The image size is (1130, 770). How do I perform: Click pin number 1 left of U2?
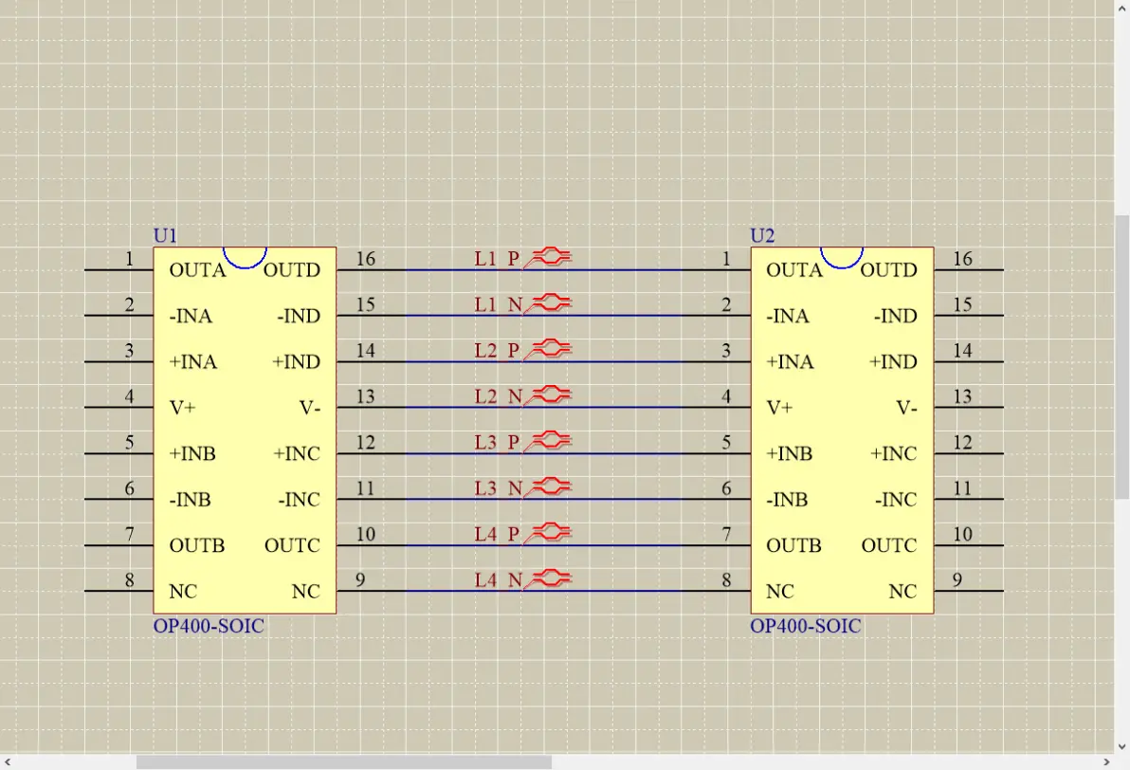[x=726, y=259]
